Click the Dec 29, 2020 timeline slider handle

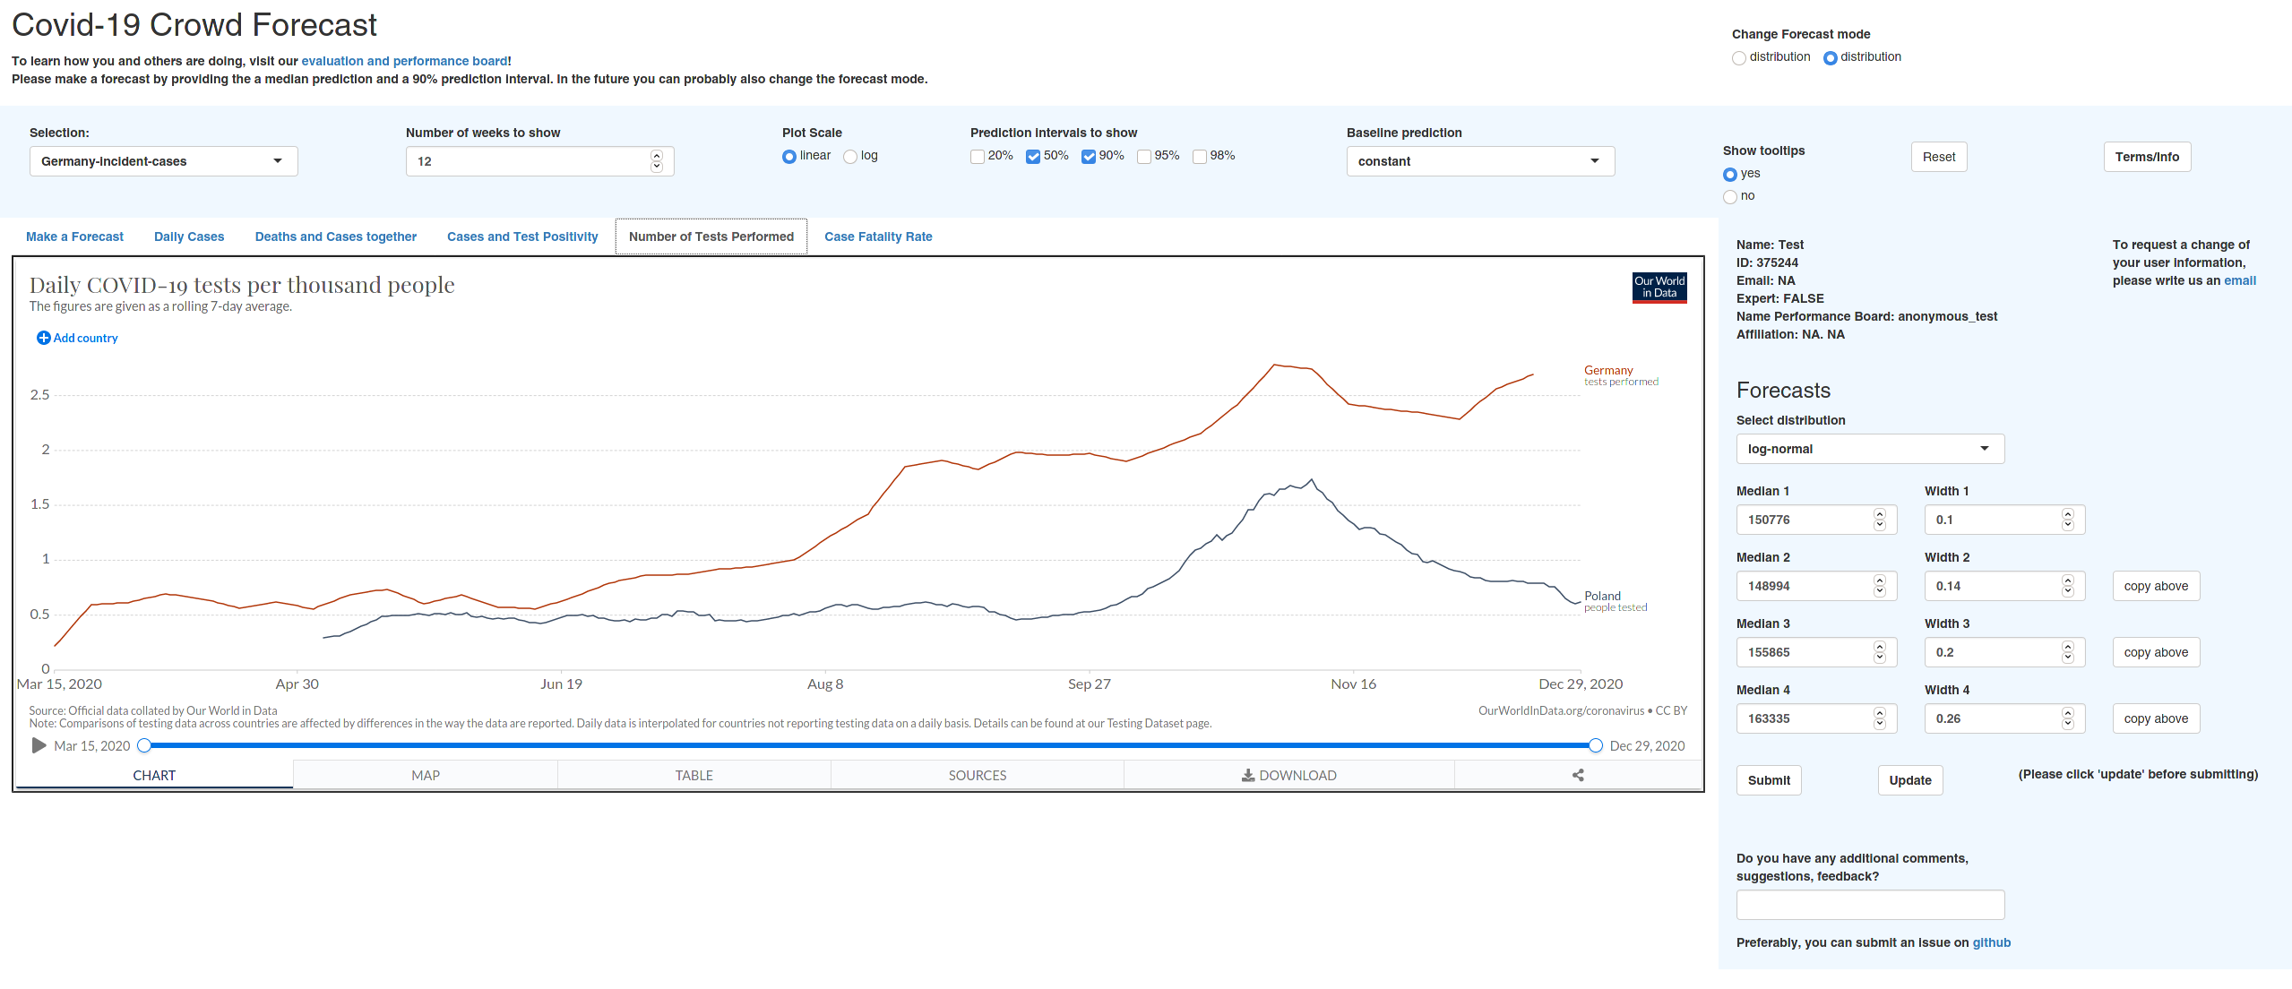pos(1595,746)
